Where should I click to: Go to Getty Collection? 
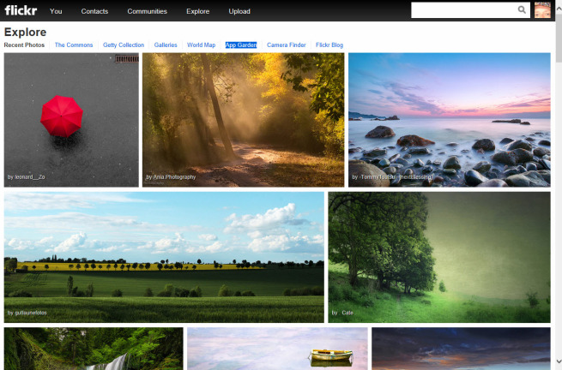124,45
